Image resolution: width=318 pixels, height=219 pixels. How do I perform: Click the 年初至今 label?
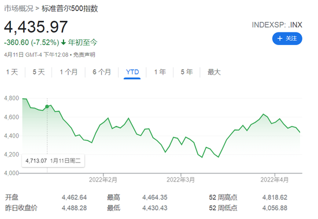(83, 42)
